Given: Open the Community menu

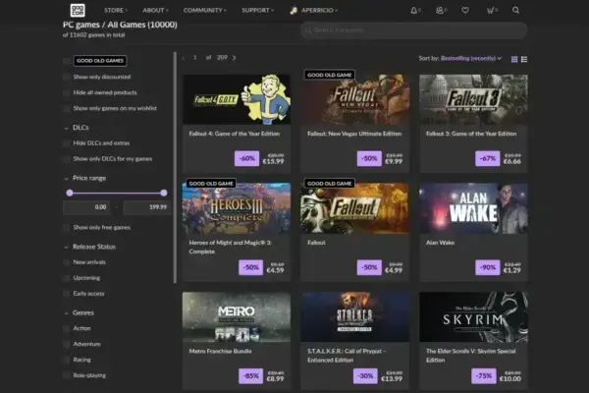Looking at the screenshot, I should [x=205, y=10].
